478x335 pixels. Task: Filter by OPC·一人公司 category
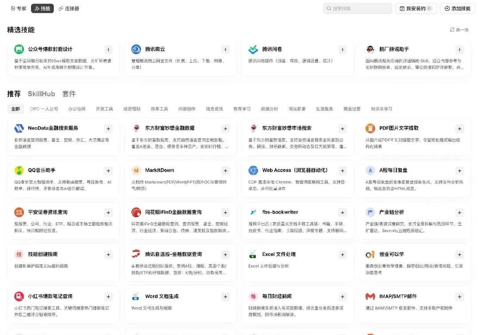(x=44, y=109)
